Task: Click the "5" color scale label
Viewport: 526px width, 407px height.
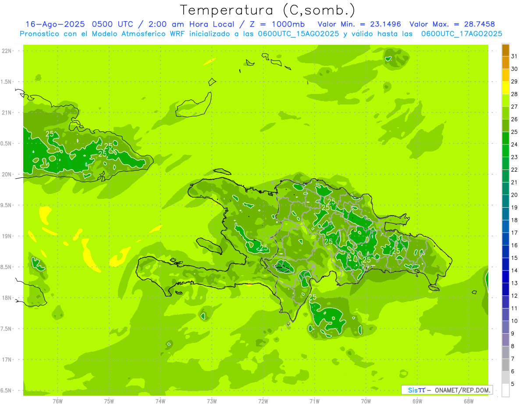Action: click(x=513, y=384)
